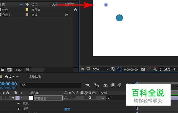Click the new composition icon in project panel
This screenshot has width=178, height=113.
click(9, 70)
